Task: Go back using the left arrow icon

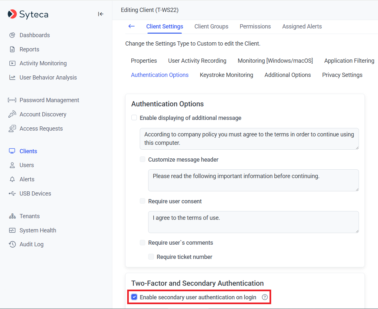Action: click(x=131, y=27)
